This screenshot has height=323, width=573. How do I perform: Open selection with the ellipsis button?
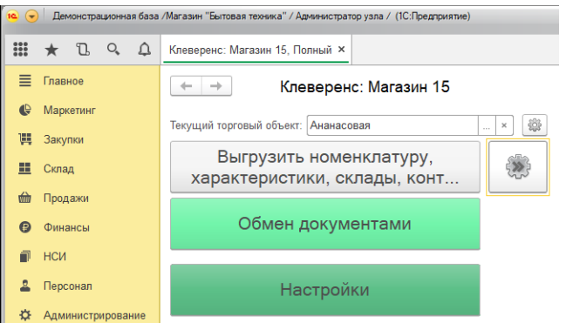coord(487,125)
